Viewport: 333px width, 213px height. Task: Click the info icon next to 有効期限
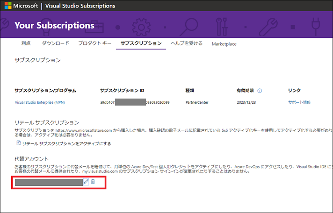260,91
